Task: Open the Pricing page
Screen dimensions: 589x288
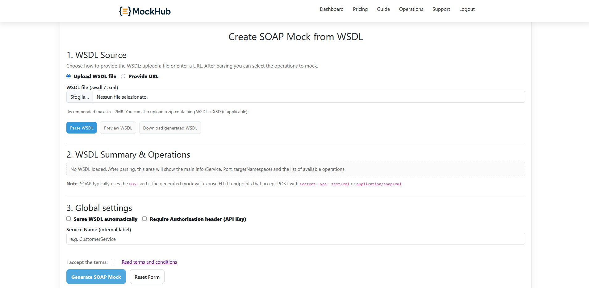Action: (x=360, y=9)
